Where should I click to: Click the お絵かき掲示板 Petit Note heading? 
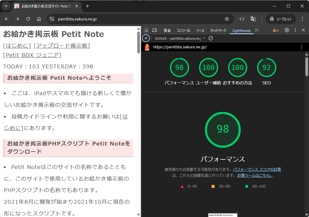53,34
